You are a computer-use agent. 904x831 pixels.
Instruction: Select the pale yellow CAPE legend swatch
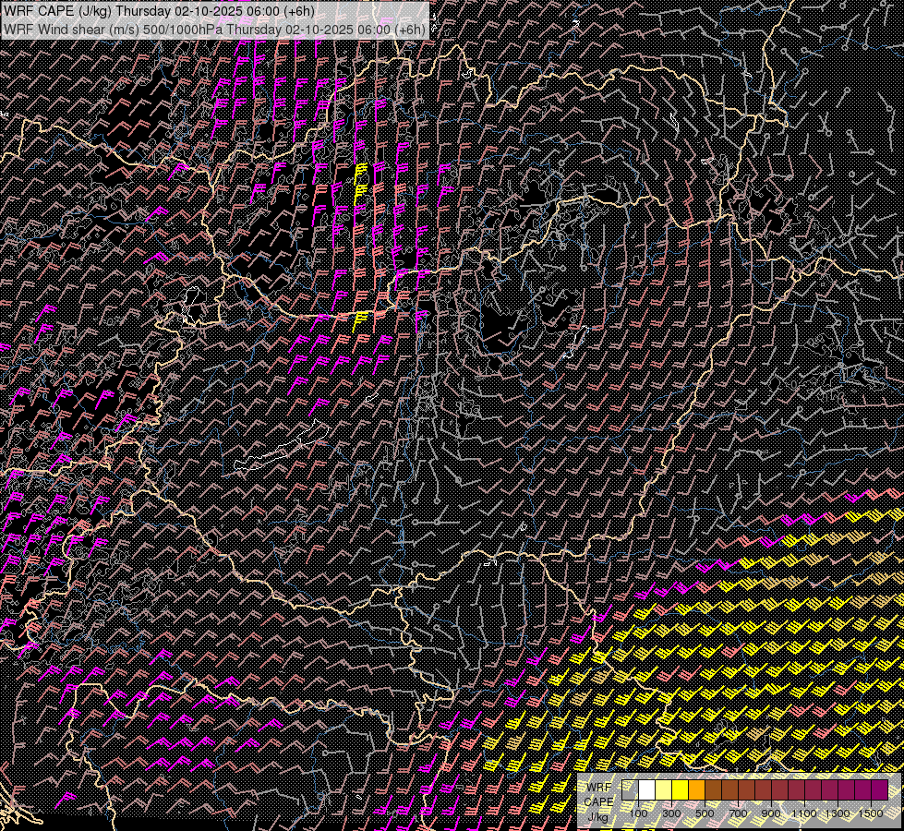pyautogui.click(x=663, y=789)
